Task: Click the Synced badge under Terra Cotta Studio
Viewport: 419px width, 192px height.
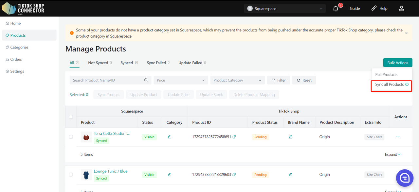Action: coord(101,141)
